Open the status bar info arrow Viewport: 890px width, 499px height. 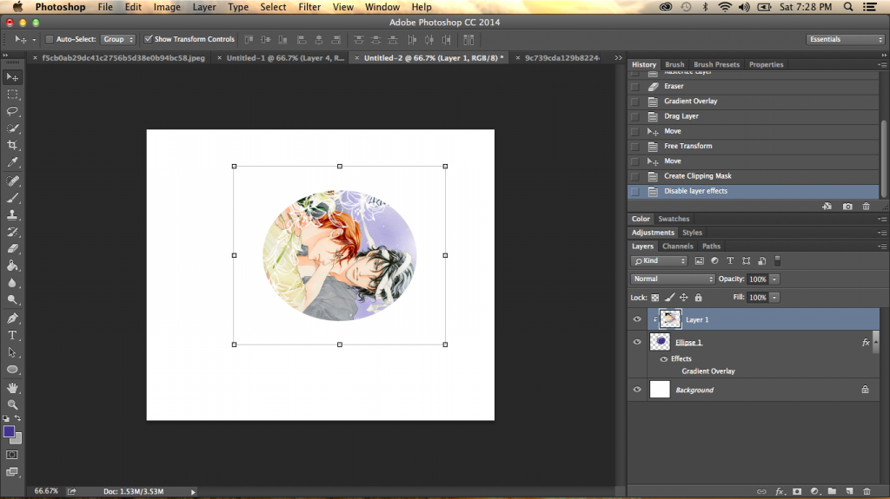pos(193,492)
